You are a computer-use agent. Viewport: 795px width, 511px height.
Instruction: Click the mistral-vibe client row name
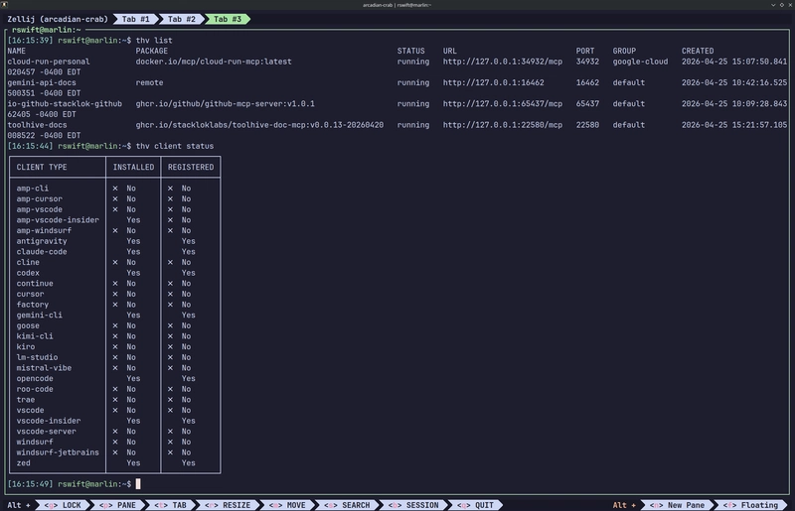(x=44, y=368)
